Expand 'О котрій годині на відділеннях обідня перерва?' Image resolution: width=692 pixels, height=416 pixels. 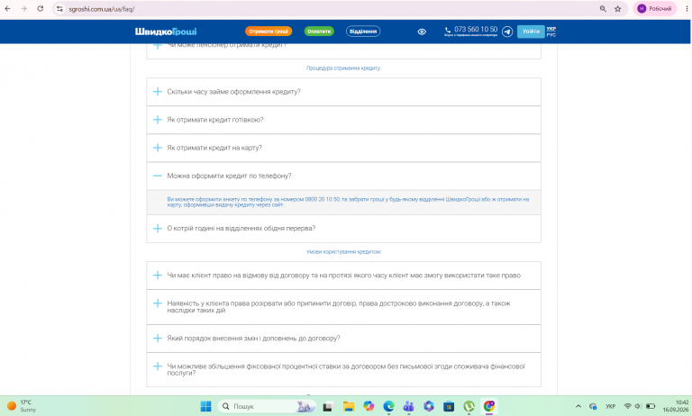click(x=344, y=228)
